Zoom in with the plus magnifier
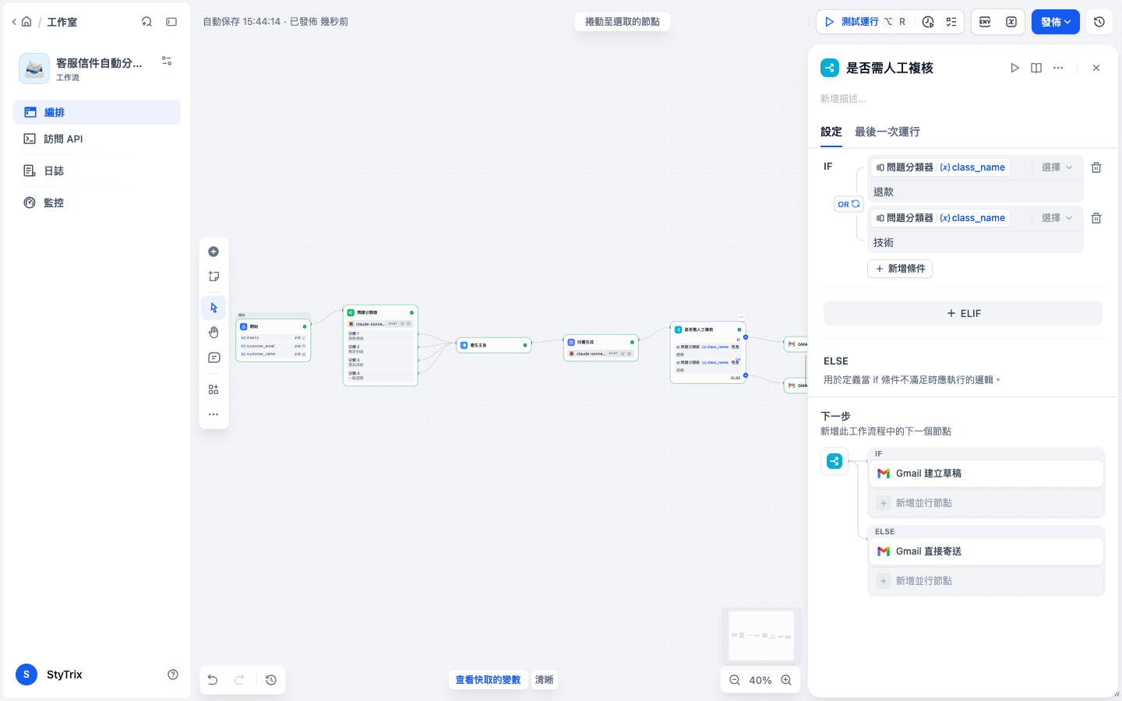The image size is (1122, 701). 787,680
